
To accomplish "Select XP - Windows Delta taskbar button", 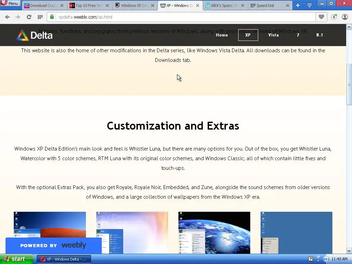I will 64,259.
